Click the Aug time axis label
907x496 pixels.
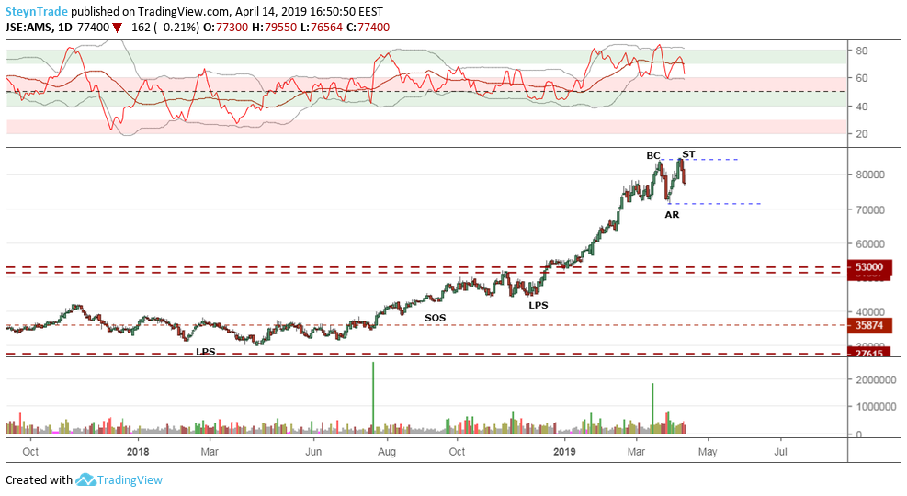click(387, 452)
